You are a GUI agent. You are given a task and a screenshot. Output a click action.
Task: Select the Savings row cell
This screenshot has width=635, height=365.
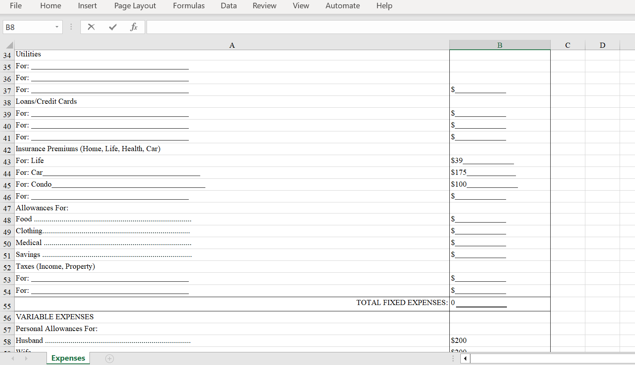(x=232, y=255)
